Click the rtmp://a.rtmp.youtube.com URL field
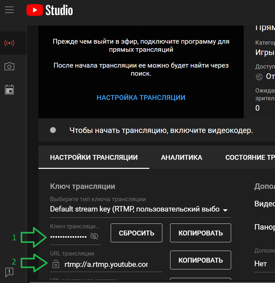The image size is (275, 283). (106, 265)
